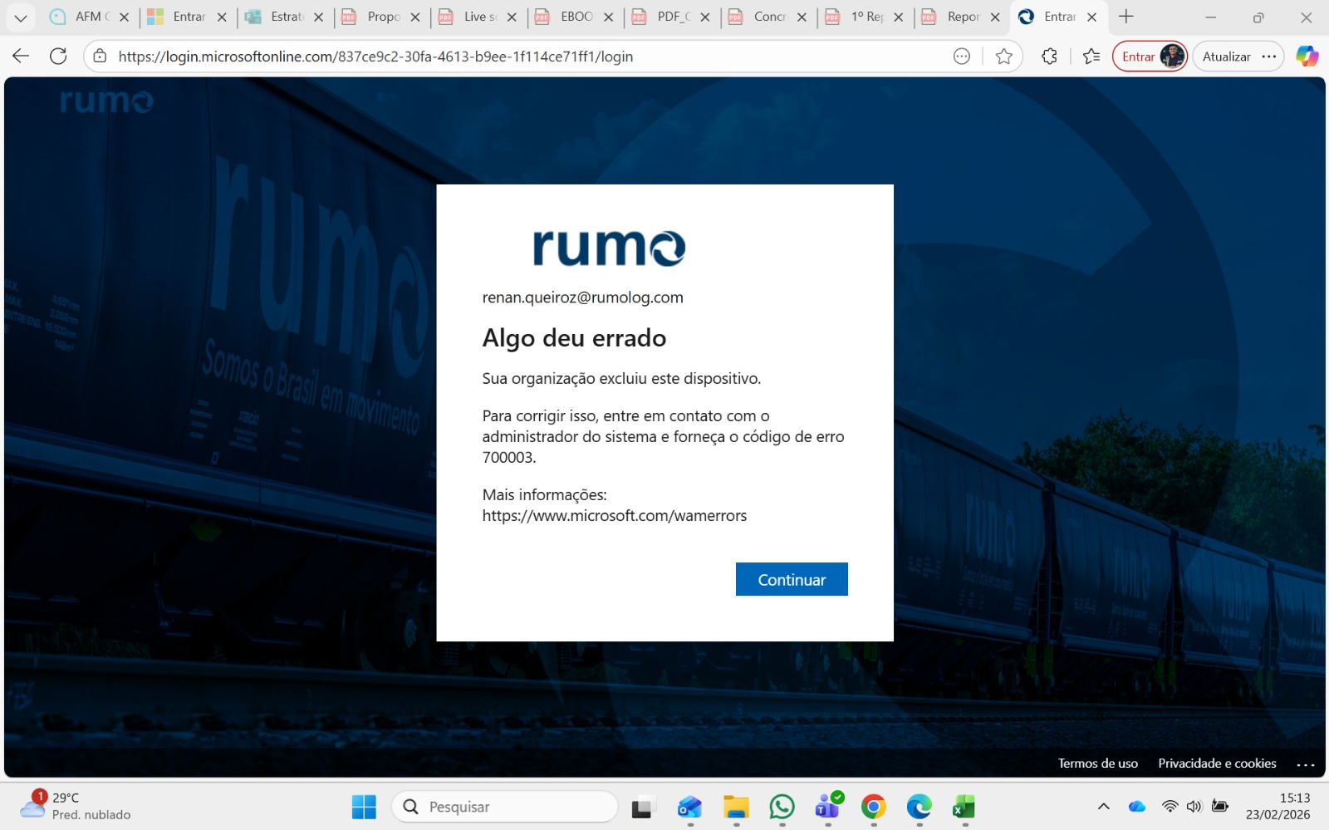
Task: Open Termos de uso link
Action: click(1097, 763)
